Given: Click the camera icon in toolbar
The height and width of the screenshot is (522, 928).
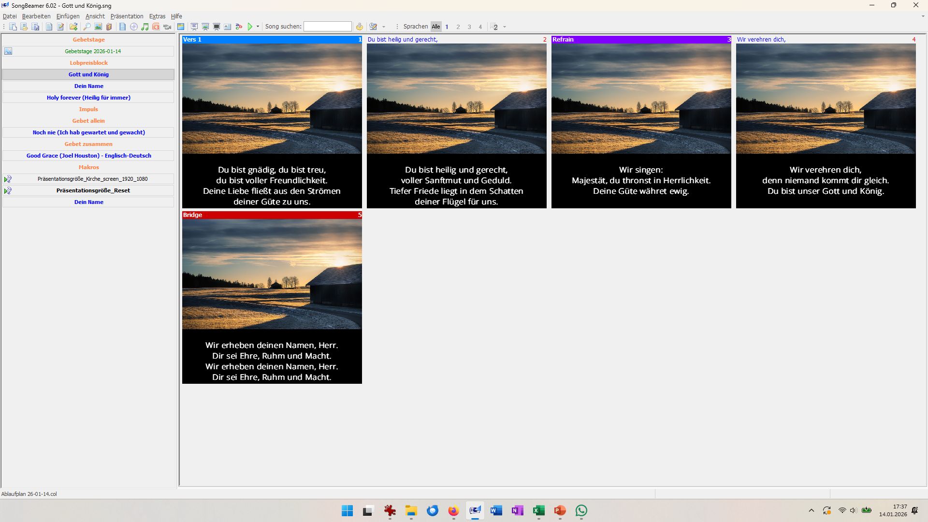Looking at the screenshot, I should click(x=167, y=27).
